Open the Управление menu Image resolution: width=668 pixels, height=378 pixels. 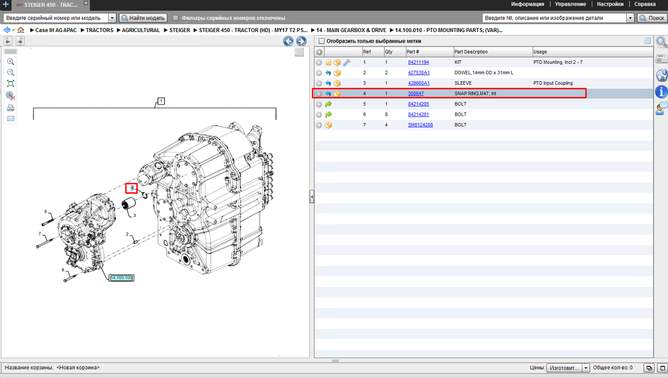(570, 4)
